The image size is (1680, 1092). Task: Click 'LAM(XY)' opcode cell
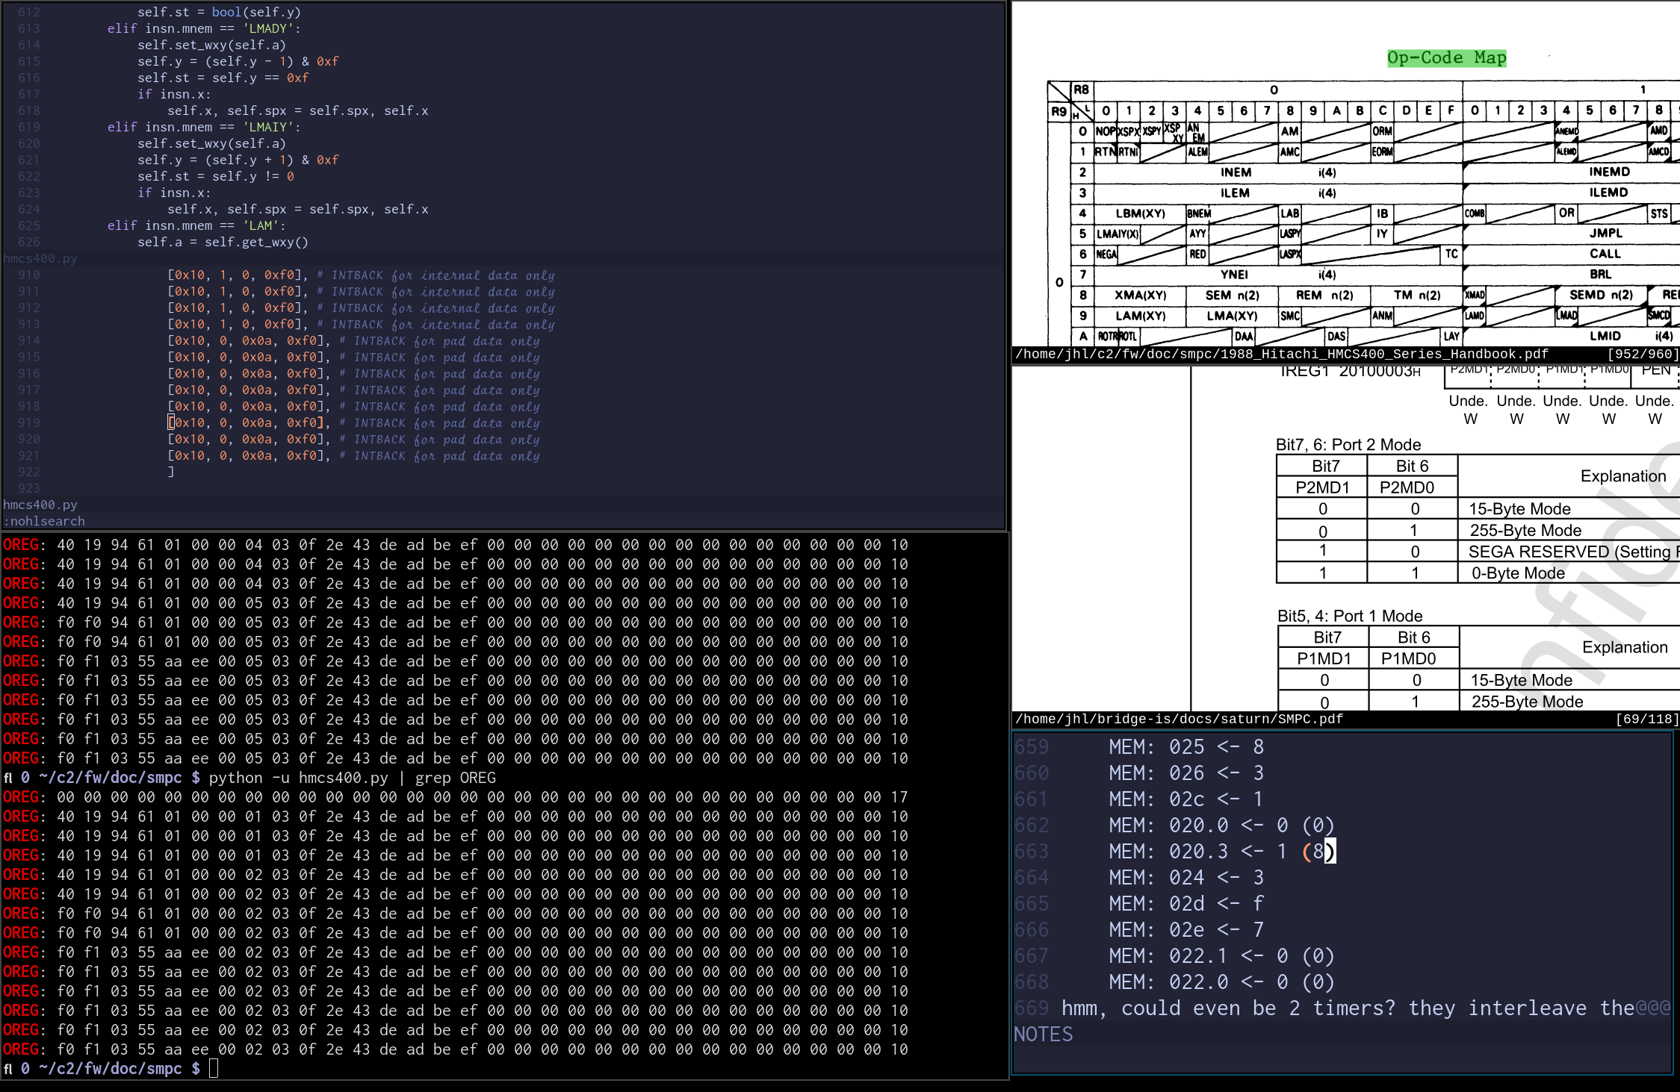pos(1140,316)
